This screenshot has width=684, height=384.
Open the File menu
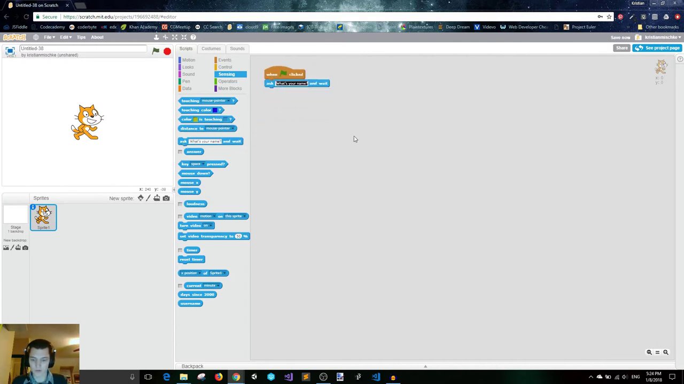pyautogui.click(x=49, y=37)
